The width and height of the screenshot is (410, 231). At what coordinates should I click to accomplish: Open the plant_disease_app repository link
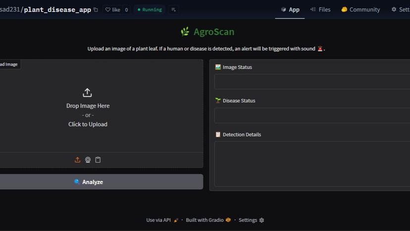coord(57,9)
